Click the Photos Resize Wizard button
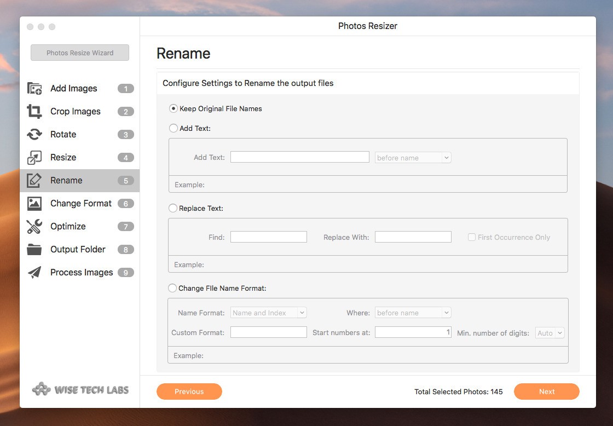This screenshot has width=613, height=426. coord(80,53)
